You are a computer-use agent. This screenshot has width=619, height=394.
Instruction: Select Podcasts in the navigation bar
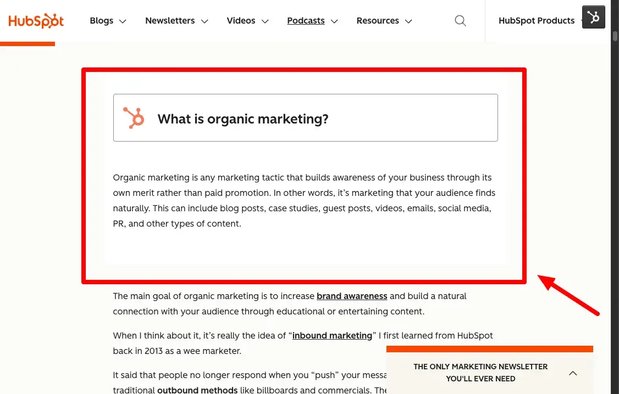coord(306,20)
